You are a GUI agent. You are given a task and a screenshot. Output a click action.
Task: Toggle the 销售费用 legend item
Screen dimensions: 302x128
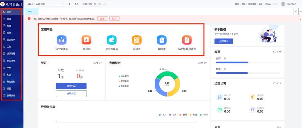pyautogui.click(x=124, y=76)
